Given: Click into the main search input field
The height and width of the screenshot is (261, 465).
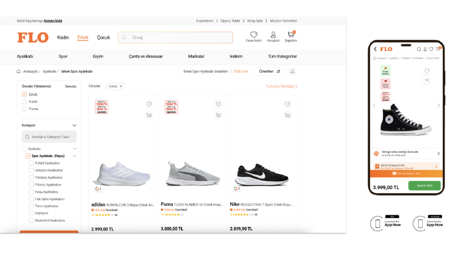Looking at the screenshot, I should [x=175, y=37].
